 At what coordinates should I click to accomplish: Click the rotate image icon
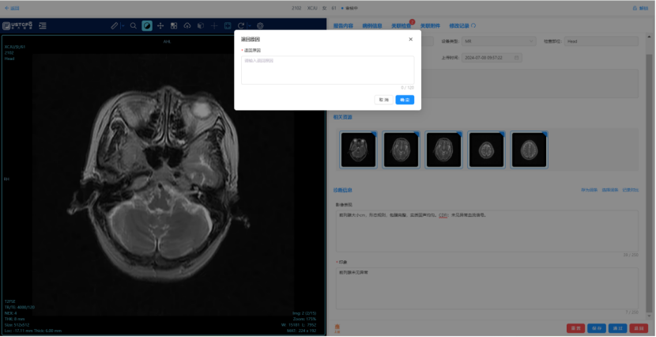(x=240, y=26)
